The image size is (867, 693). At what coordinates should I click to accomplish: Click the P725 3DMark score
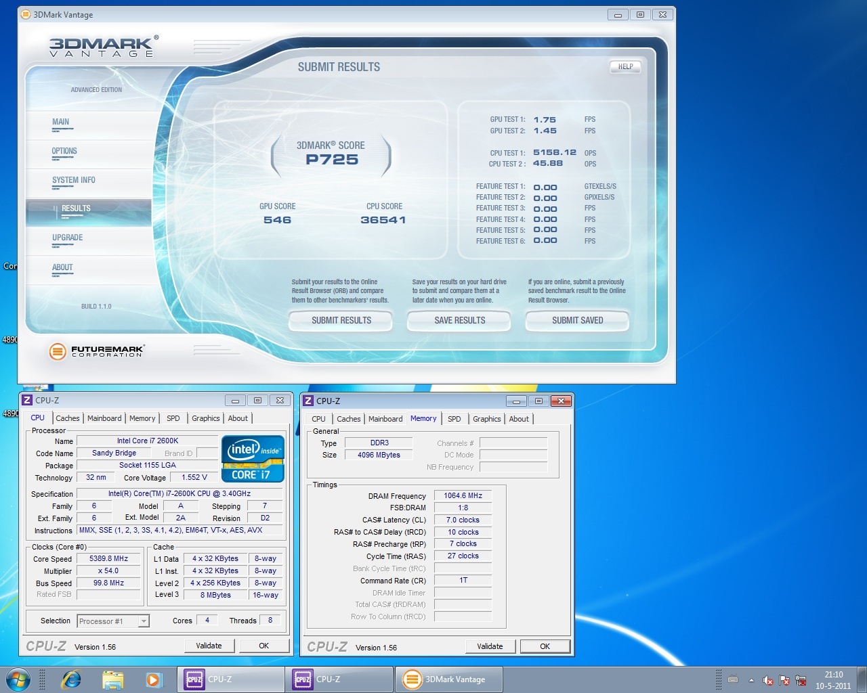(332, 160)
